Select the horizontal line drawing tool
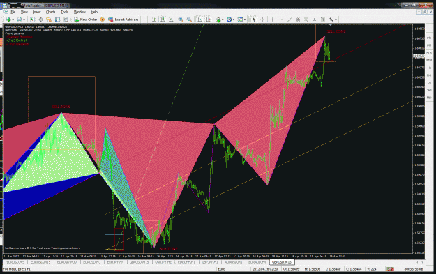This screenshot has width=436, height=274. [x=281, y=20]
